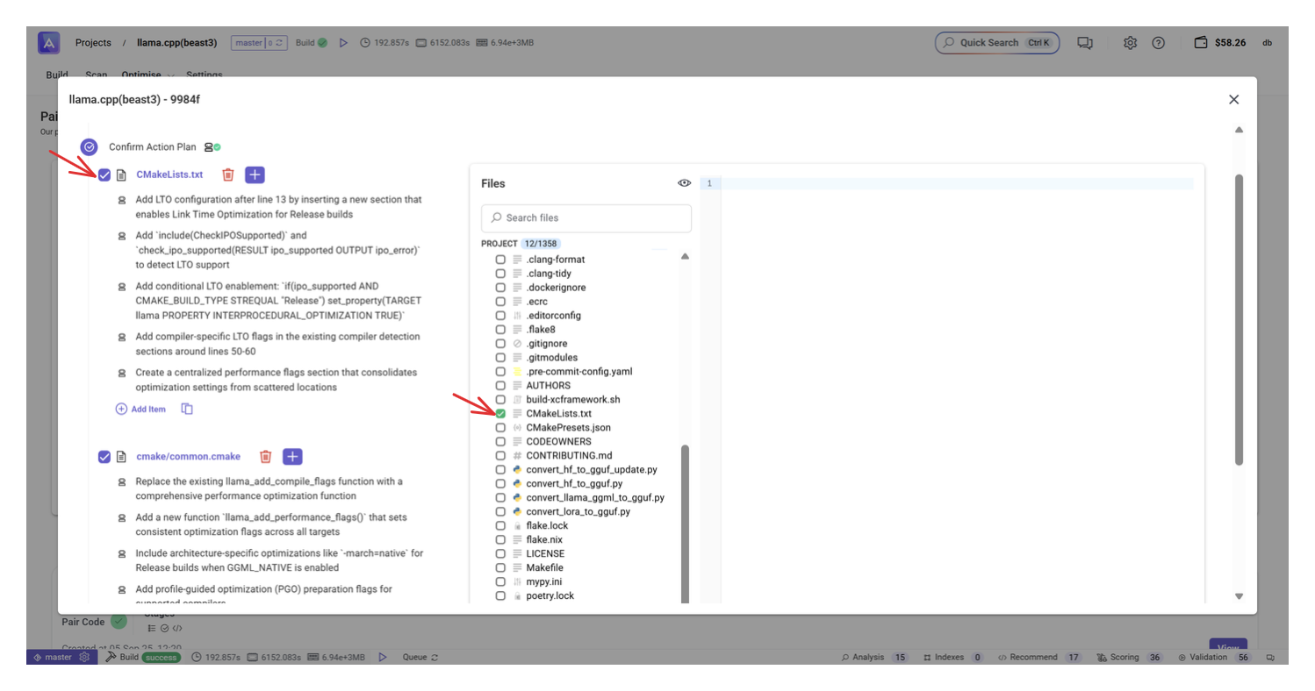Uncheck the CMakeLists.txt plan checkbox
The width and height of the screenshot is (1315, 691).
104,175
